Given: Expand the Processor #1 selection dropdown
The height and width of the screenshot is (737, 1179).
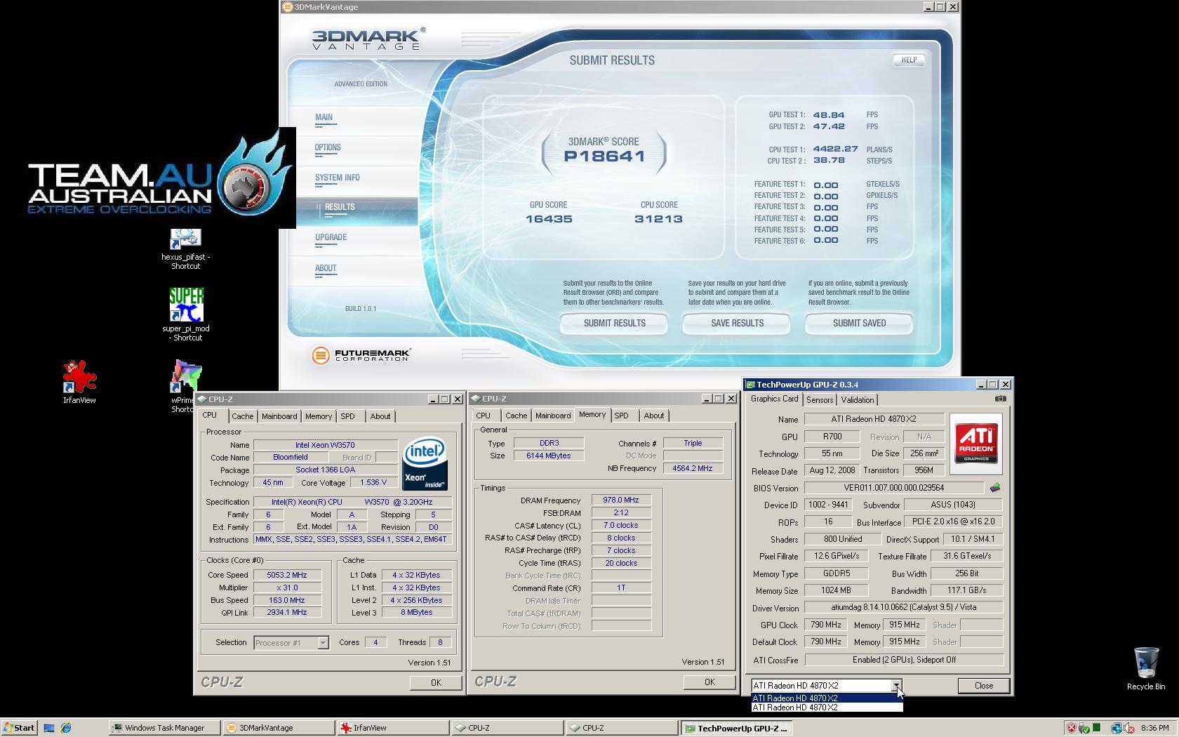Looking at the screenshot, I should coord(323,643).
